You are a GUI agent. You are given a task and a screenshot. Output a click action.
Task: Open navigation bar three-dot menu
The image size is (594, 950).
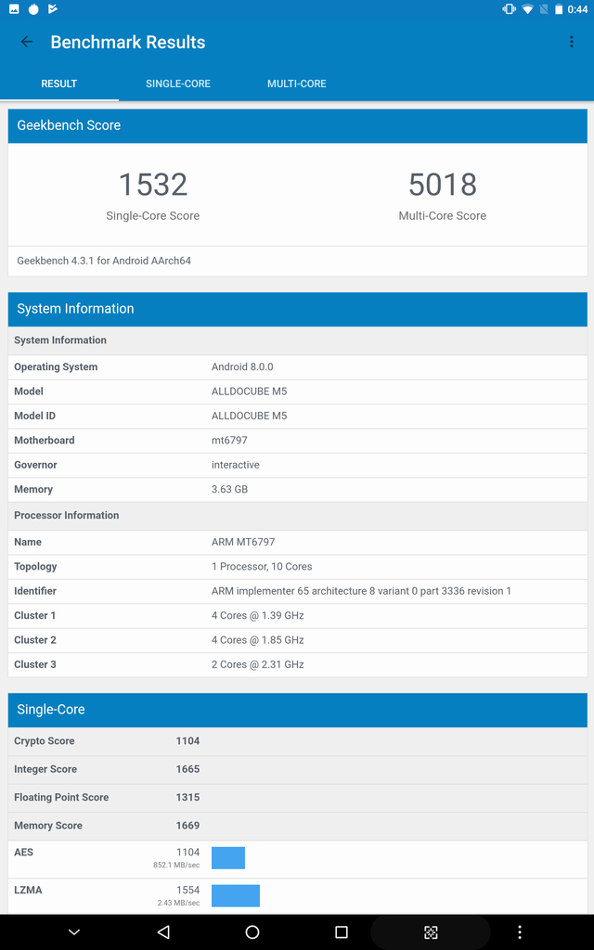[x=519, y=931]
